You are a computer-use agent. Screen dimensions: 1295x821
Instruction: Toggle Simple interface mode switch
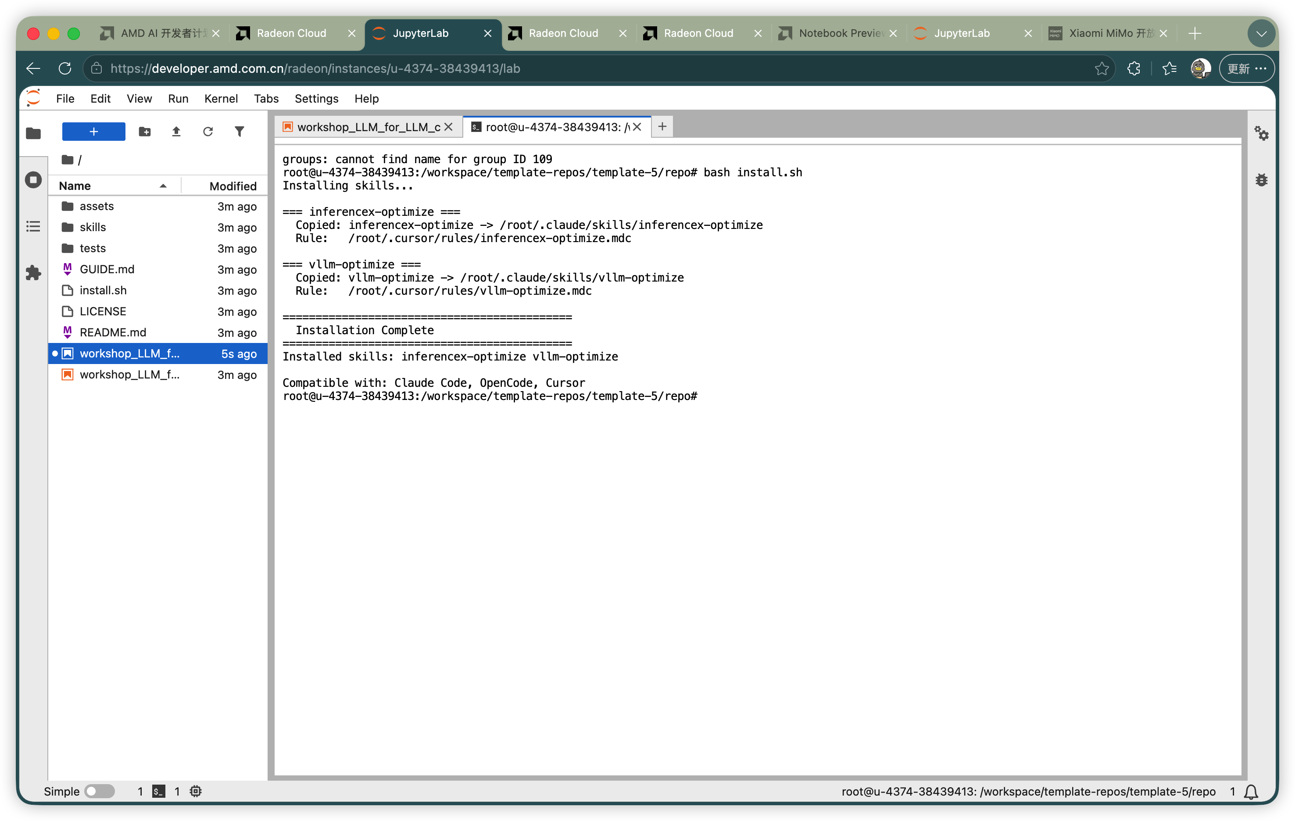pos(100,791)
